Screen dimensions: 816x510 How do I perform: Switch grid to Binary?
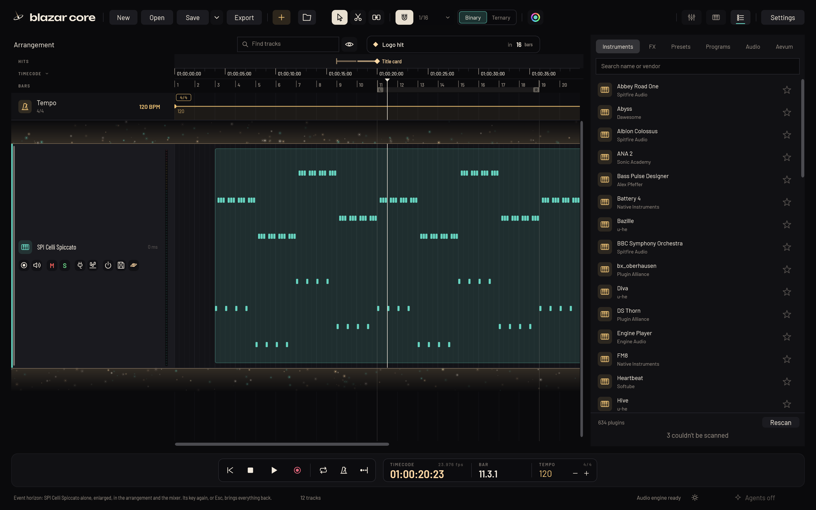(x=473, y=18)
